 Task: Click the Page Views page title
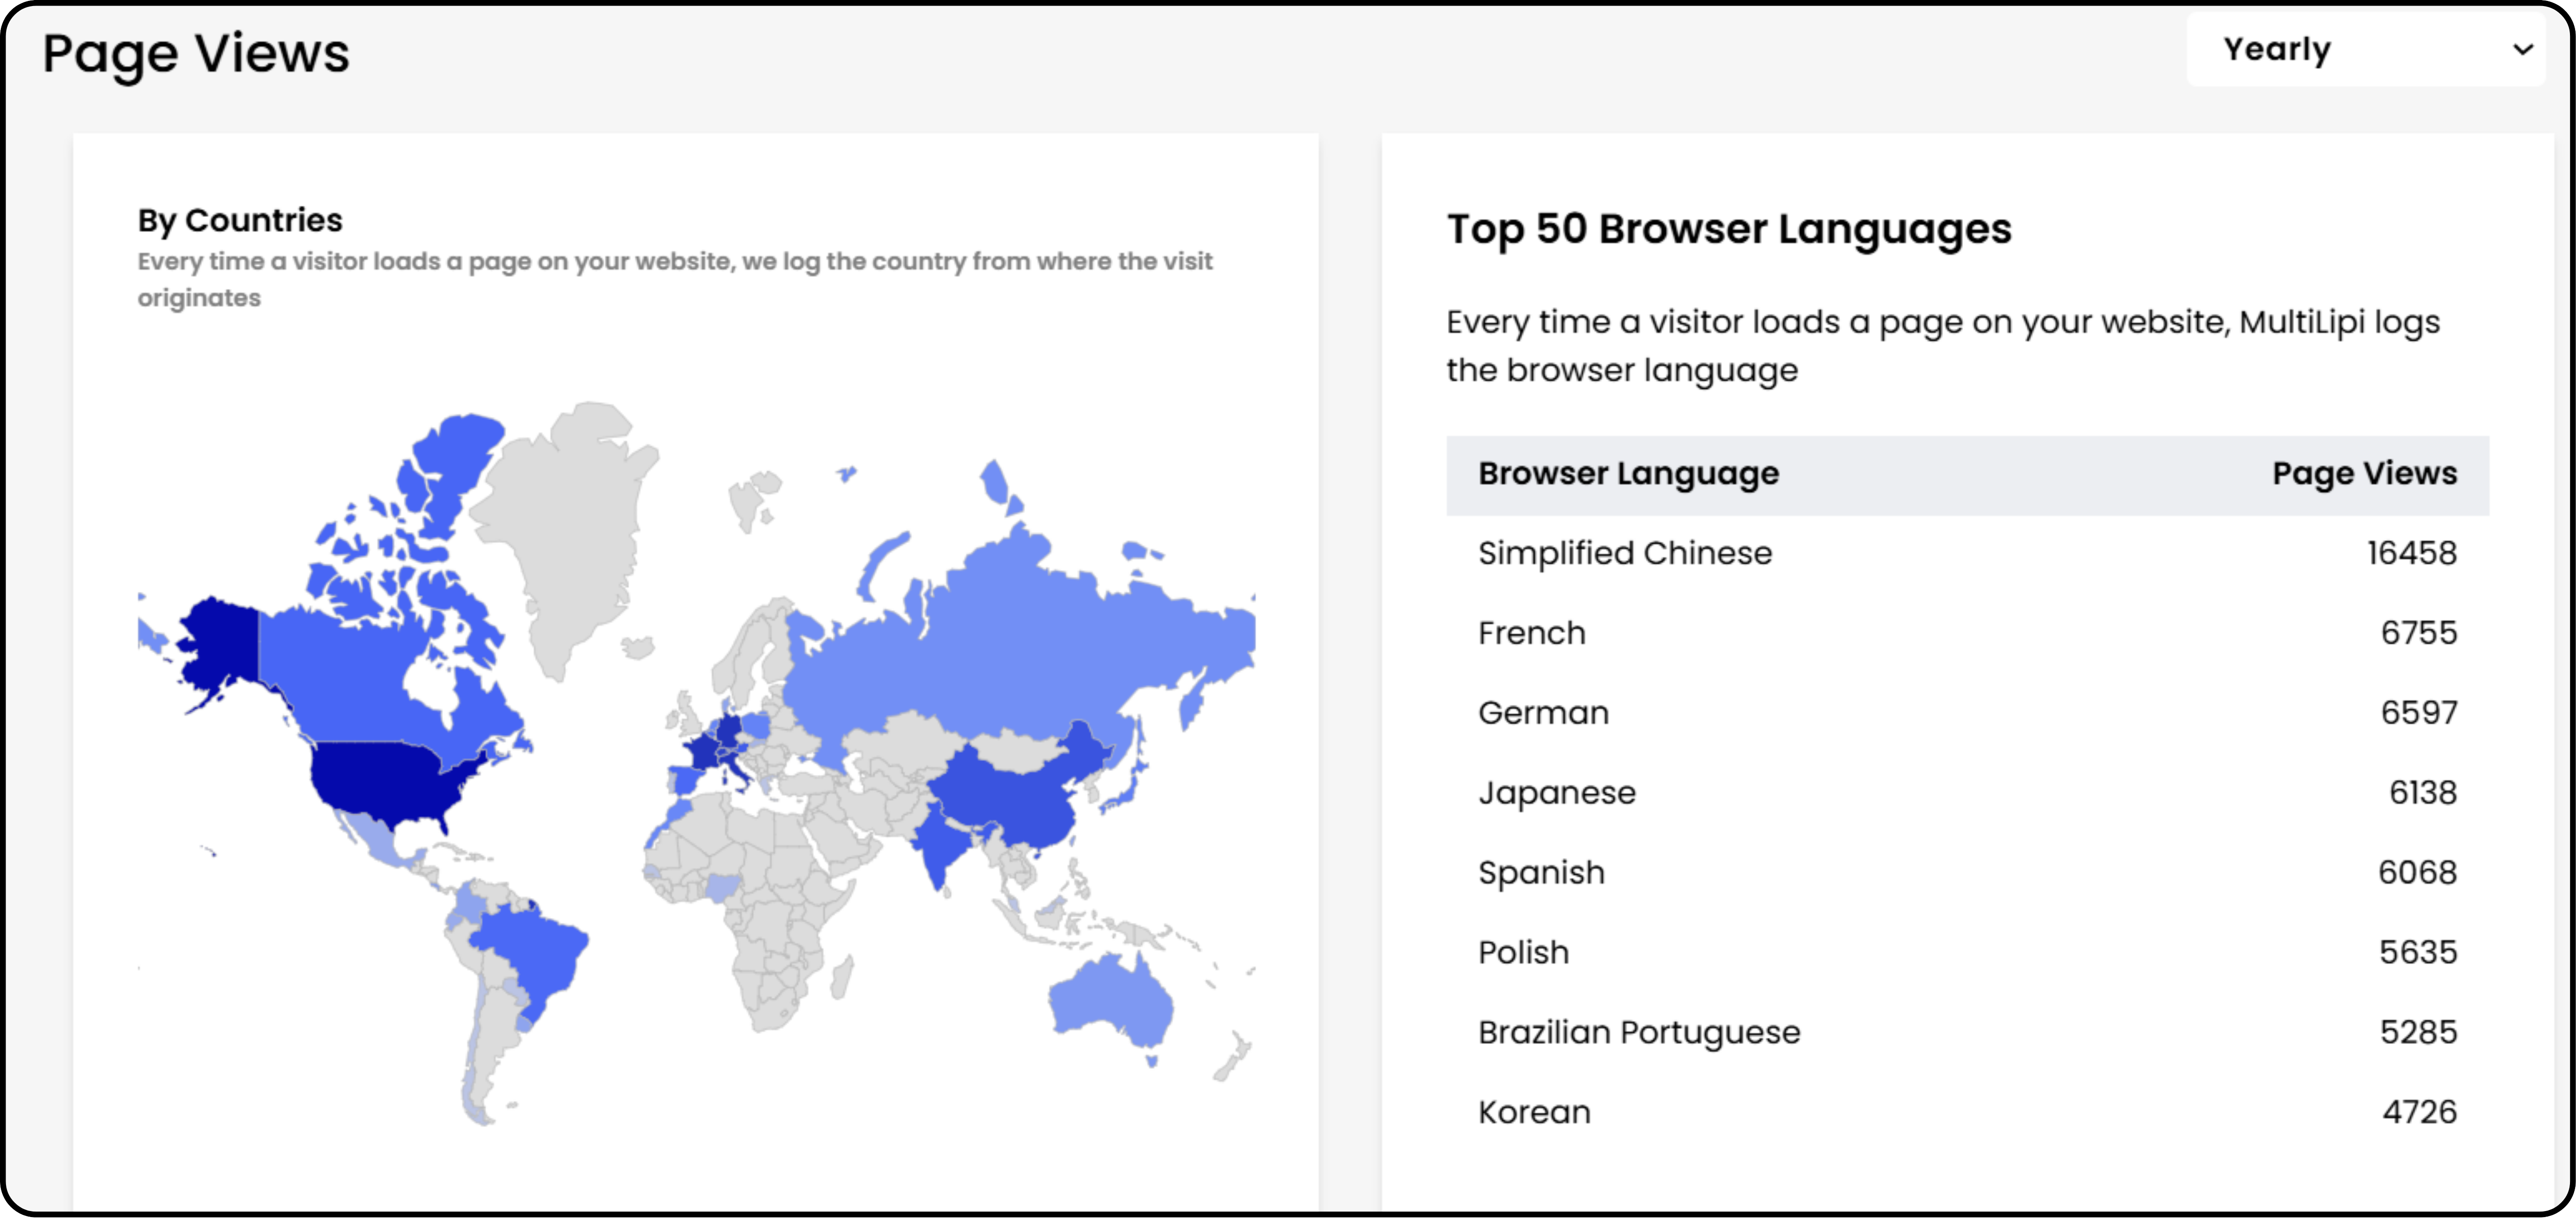click(x=196, y=54)
